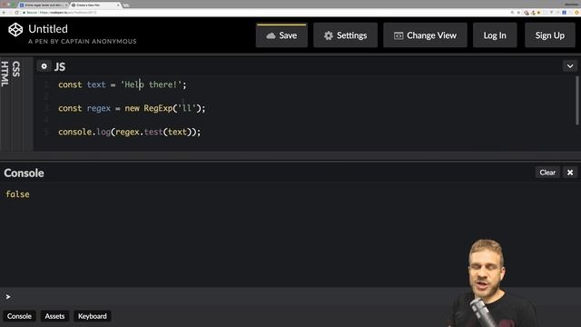The image size is (581, 327).
Task: Click the zoom magnifier in address bar
Action: [x=512, y=12]
